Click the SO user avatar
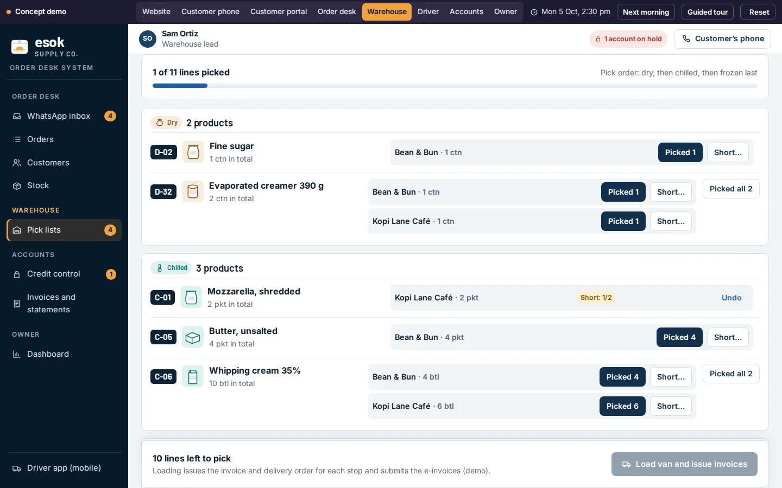The width and height of the screenshot is (782, 488). (148, 39)
